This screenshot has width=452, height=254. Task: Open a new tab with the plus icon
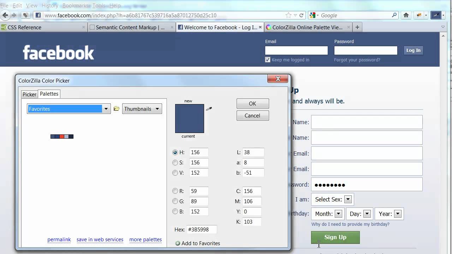[357, 27]
